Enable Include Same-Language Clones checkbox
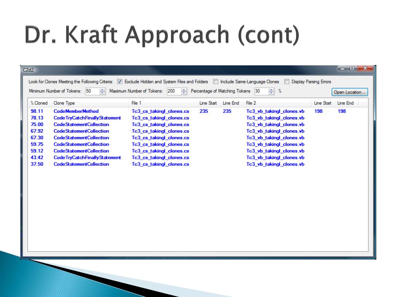The image size is (396, 297). tap(215, 82)
